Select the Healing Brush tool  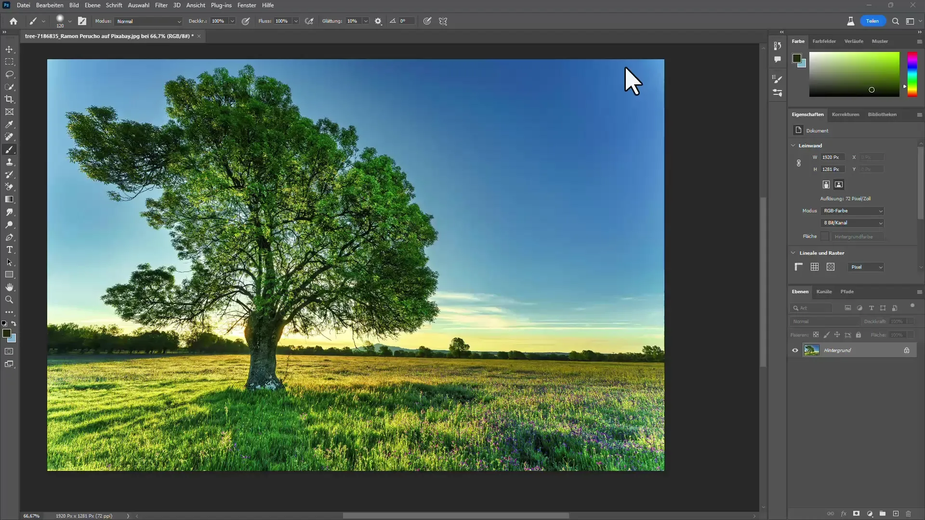9,137
